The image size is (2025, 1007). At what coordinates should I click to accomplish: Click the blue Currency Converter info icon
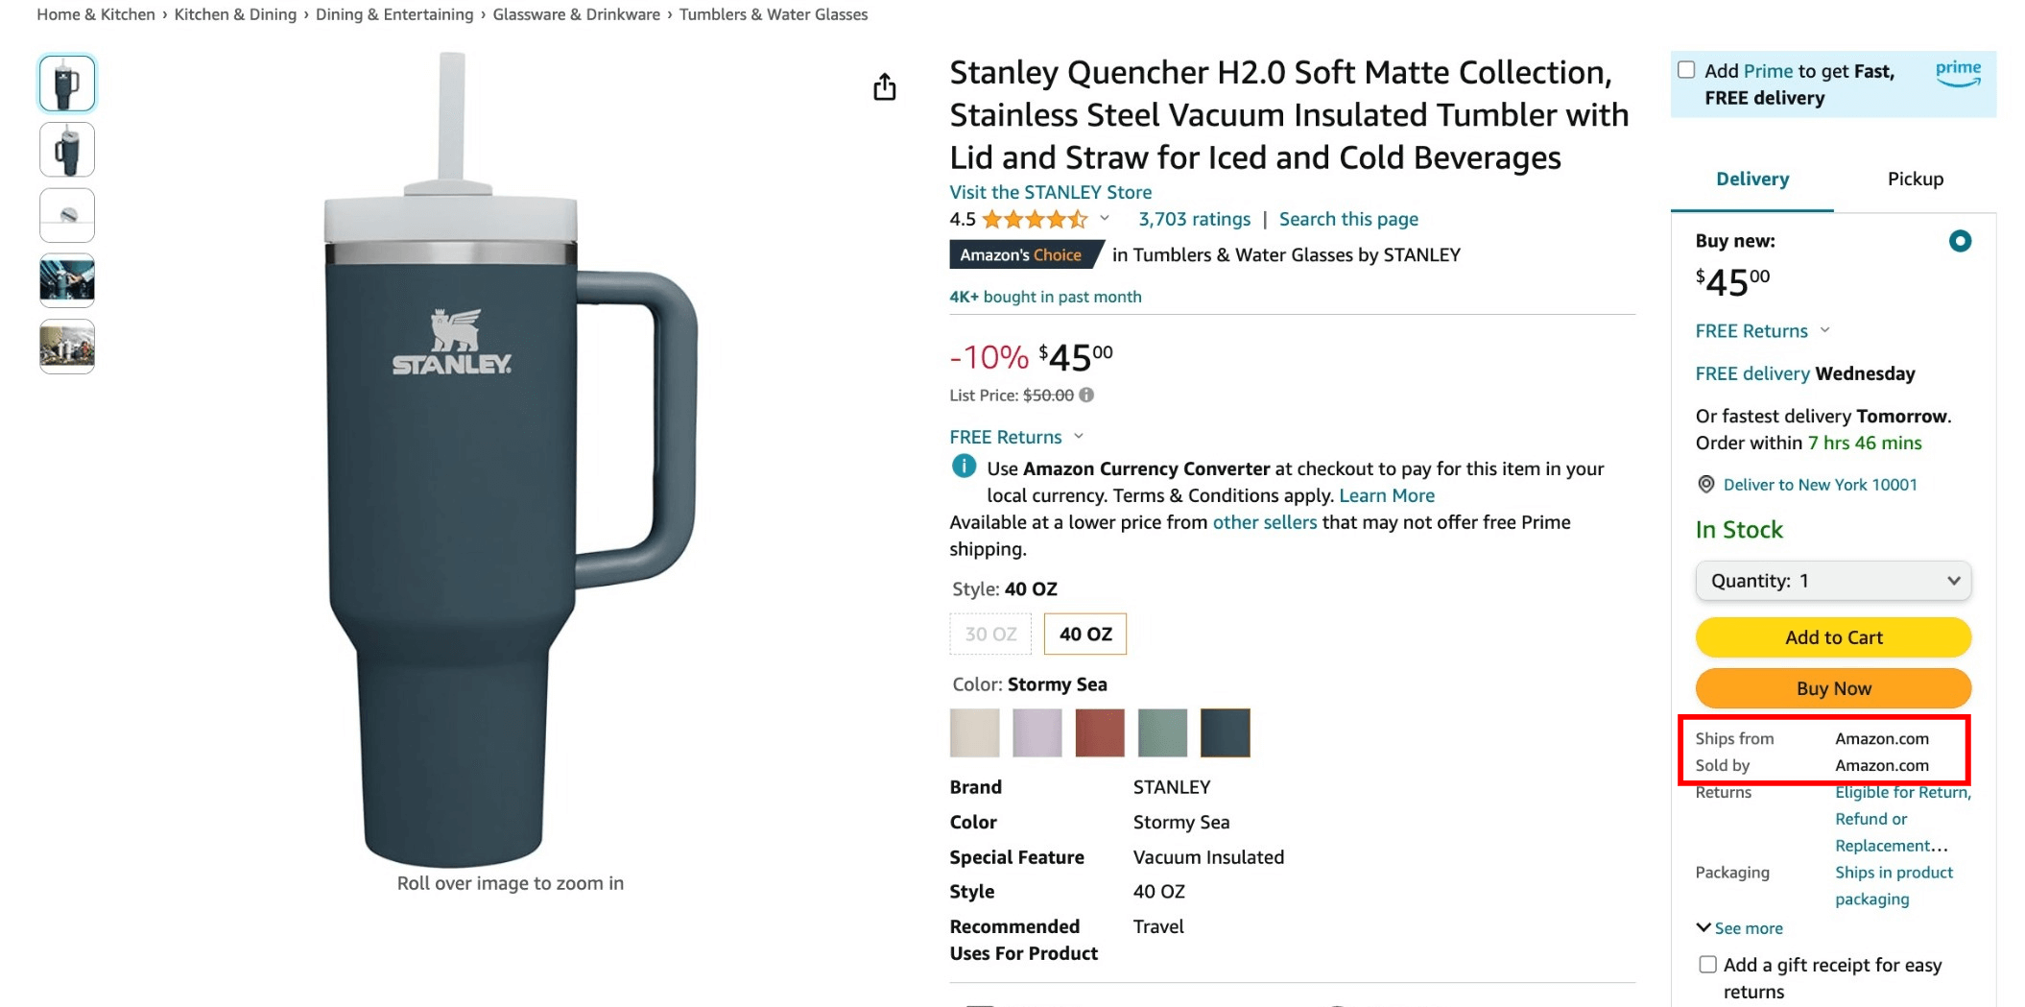tap(964, 467)
